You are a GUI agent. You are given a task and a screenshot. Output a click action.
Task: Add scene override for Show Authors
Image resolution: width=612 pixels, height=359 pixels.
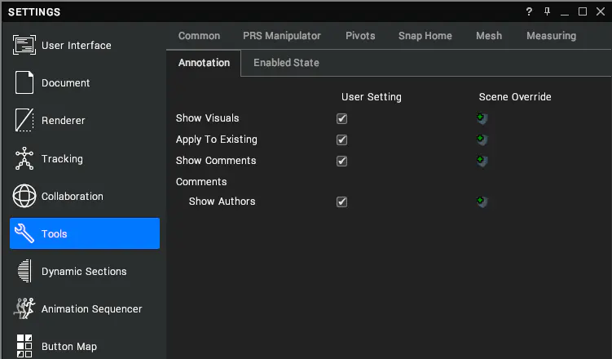coord(482,202)
